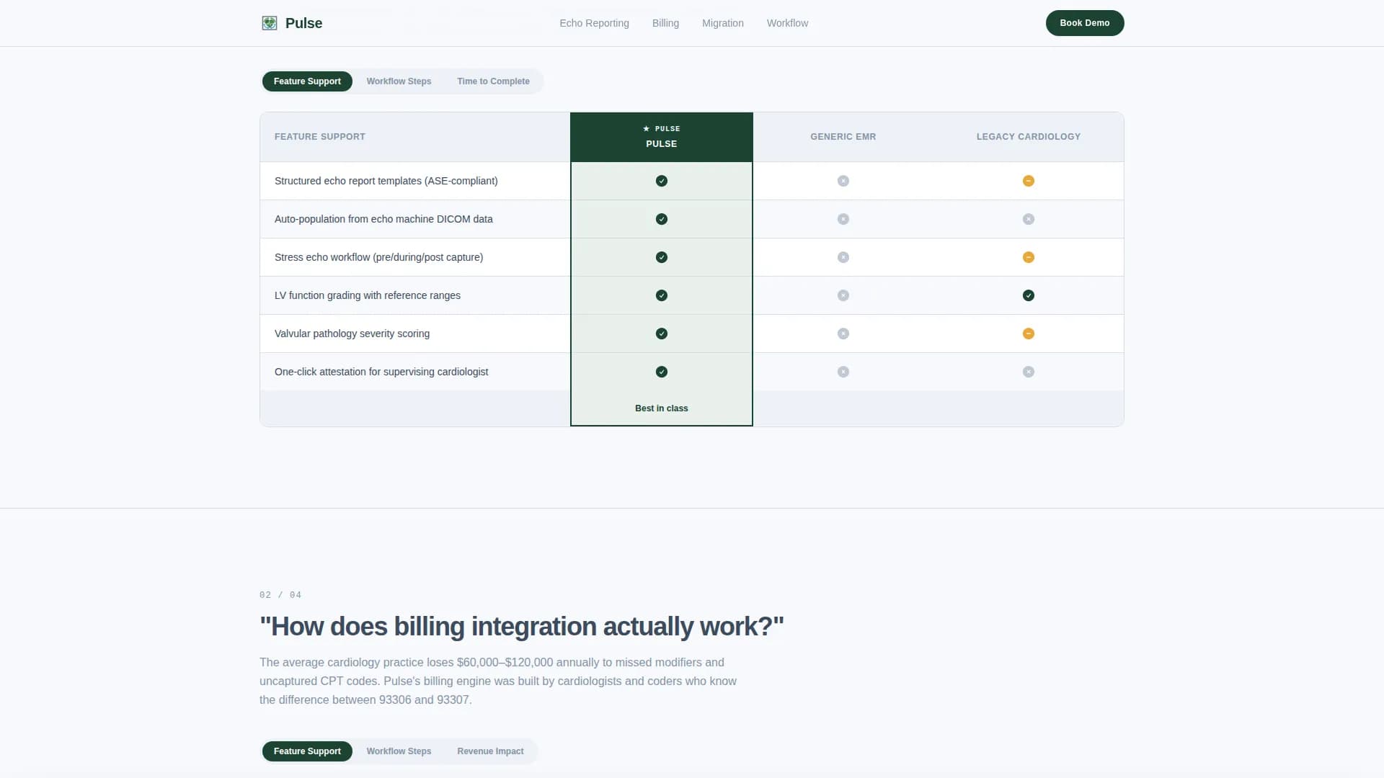Click the partial-support icon for stress echo under Legacy Cardiology
Screen dimensions: 1384x778
pos(1029,256)
